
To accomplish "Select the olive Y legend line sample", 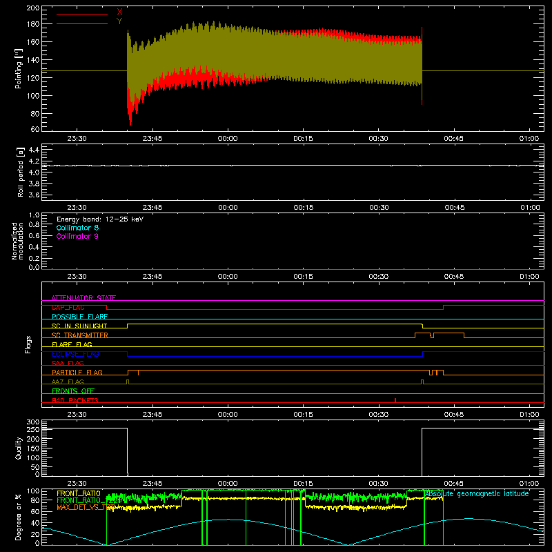I will tap(82, 24).
